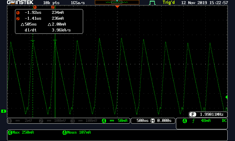Click channel 2 100mV scale value
The height and width of the screenshot is (141, 235).
(60, 121)
